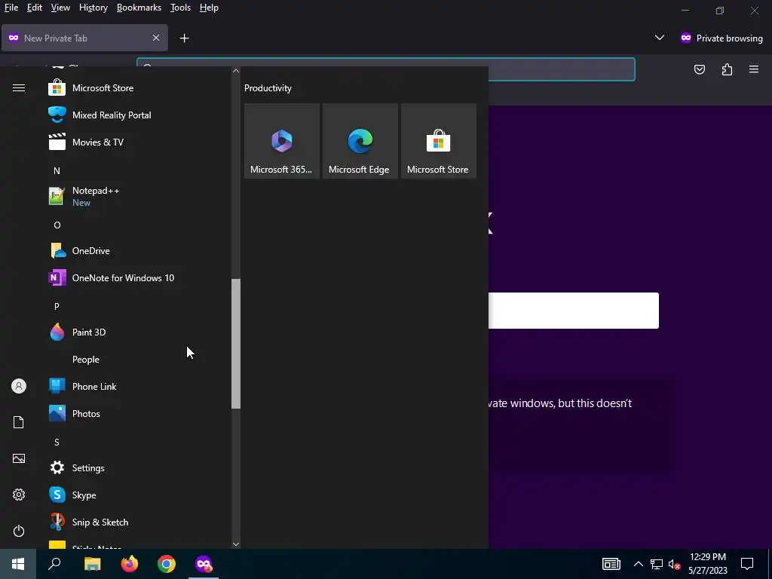
Task: Focus the Firefox address bar
Action: pos(385,69)
